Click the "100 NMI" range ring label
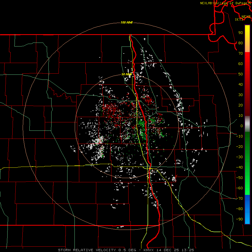The width and height of the screenshot is (252, 252). [x=127, y=22]
